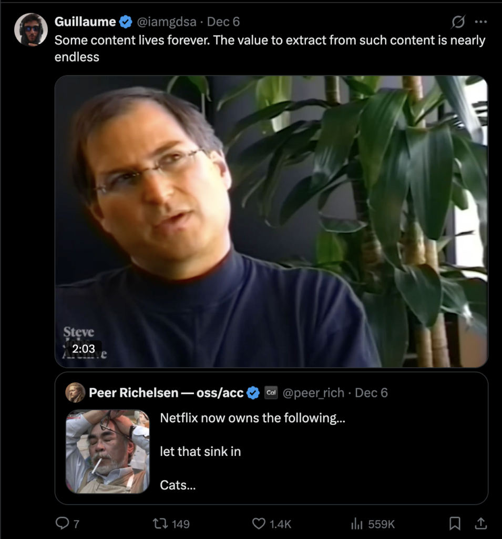Open Guillaume's profile picture
Image resolution: width=502 pixels, height=539 pixels.
point(31,30)
